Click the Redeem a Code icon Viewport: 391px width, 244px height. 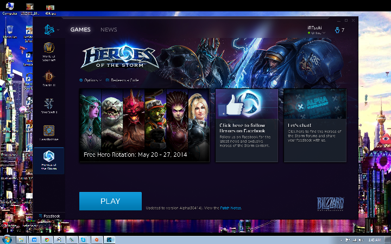coord(108,80)
